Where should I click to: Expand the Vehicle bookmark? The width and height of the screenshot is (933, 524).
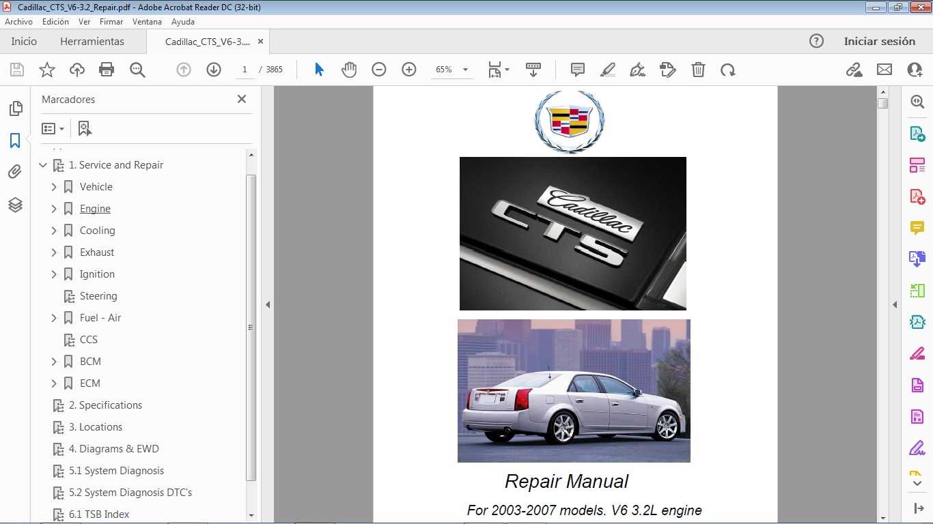(x=54, y=187)
